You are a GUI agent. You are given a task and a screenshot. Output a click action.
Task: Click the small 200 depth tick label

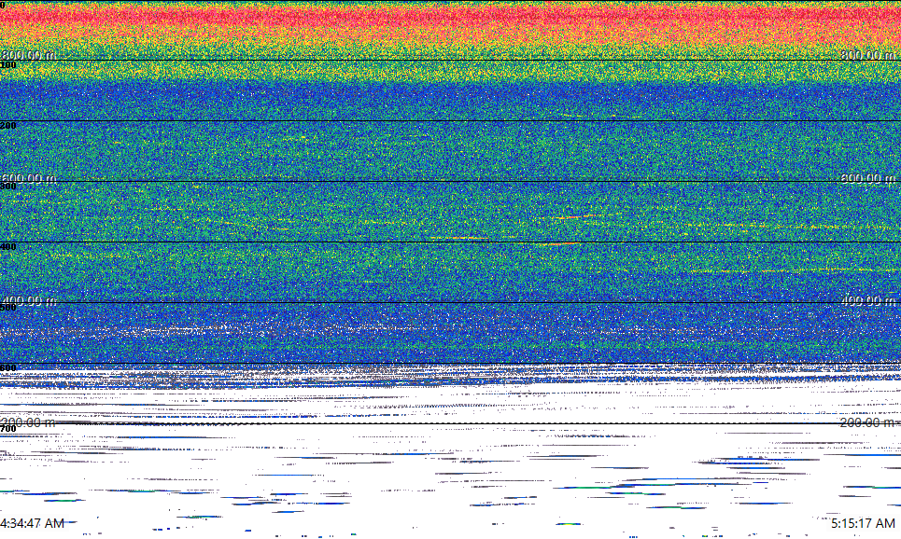coord(8,126)
